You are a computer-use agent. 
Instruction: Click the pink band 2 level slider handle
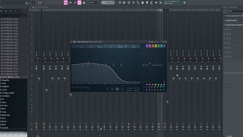(150, 63)
